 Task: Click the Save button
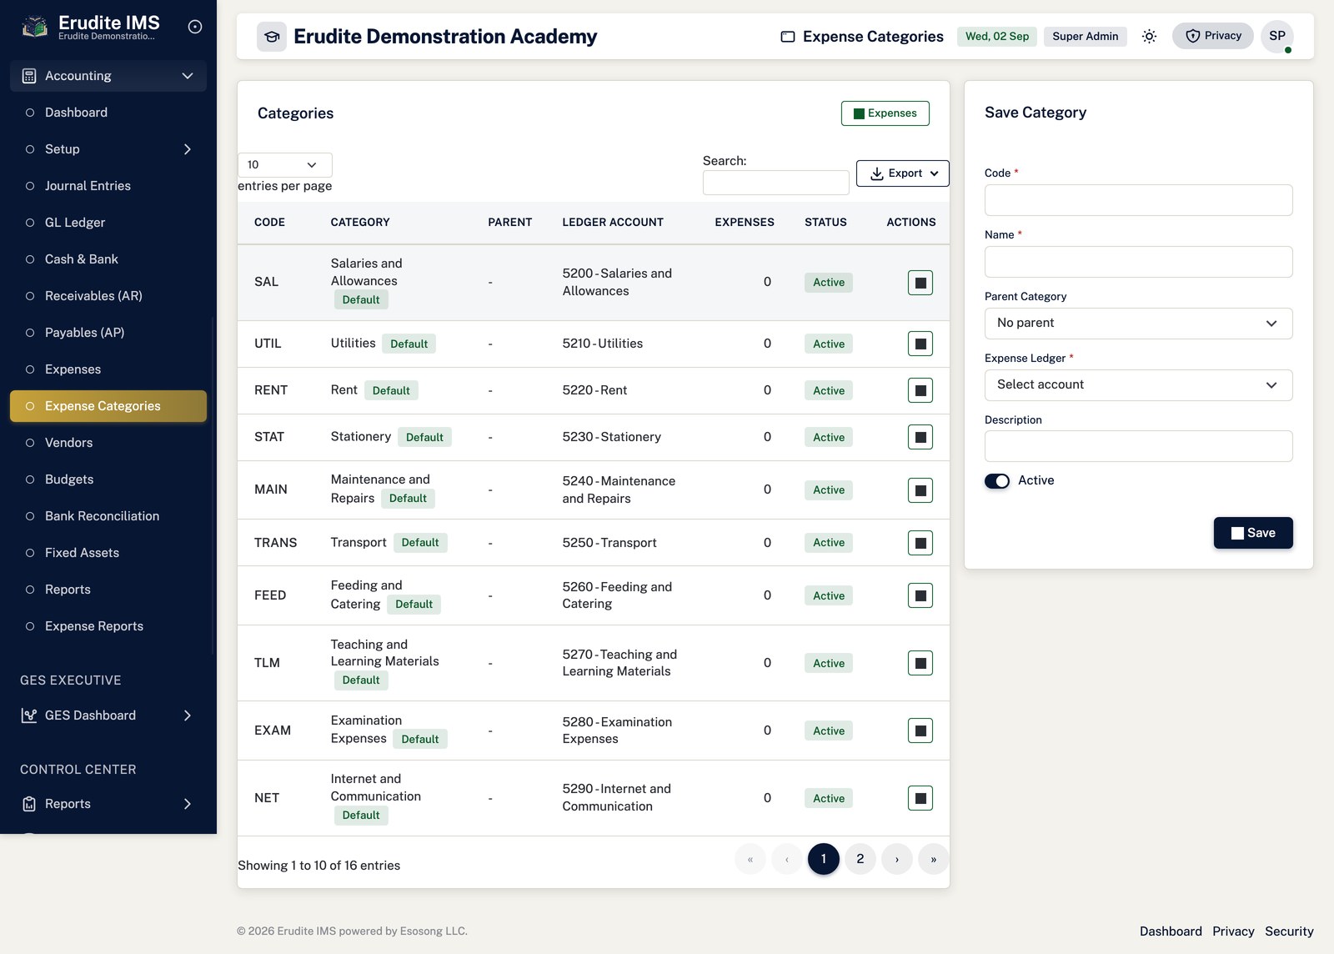(x=1253, y=533)
